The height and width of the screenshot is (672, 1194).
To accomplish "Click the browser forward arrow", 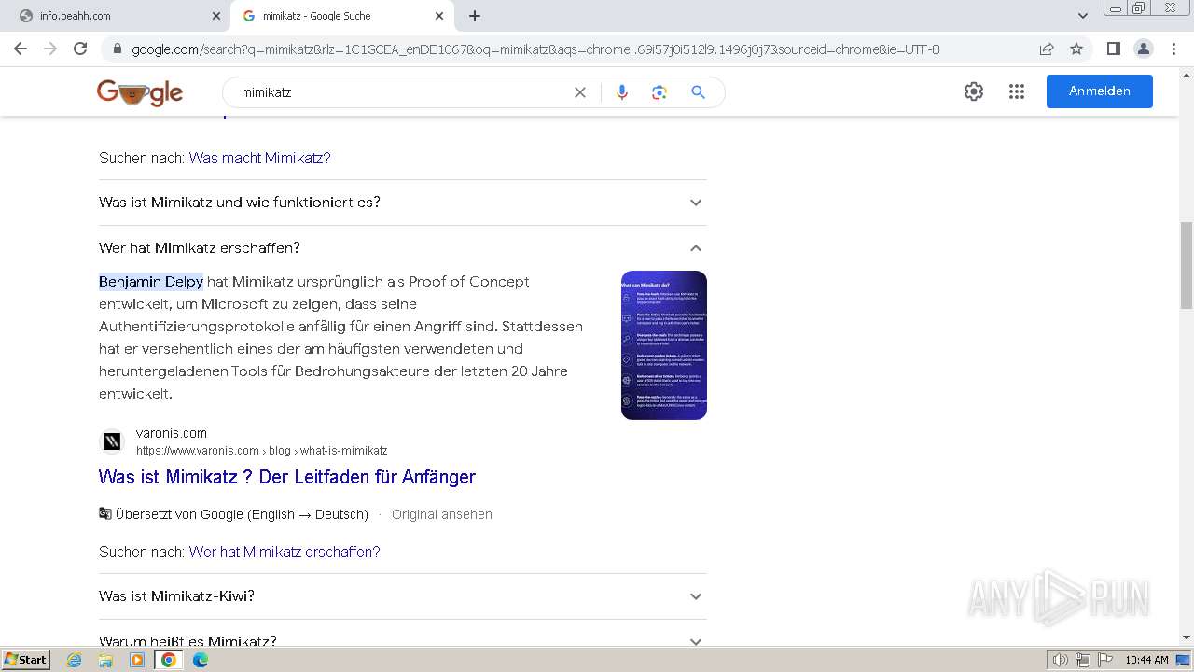I will 50,49.
